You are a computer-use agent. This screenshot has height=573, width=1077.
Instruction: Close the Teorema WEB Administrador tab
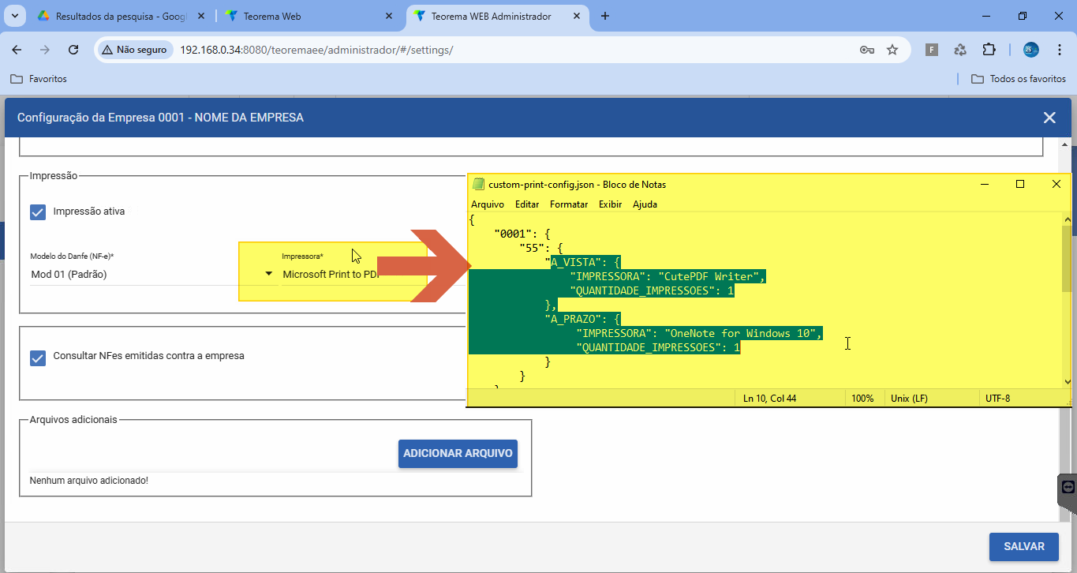point(575,16)
